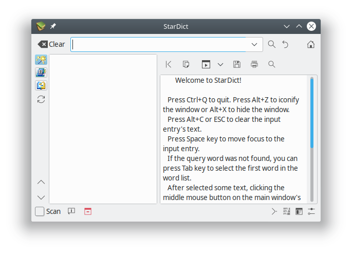The image size is (352, 253).
Task: Go to home page via house icon
Action: point(311,44)
